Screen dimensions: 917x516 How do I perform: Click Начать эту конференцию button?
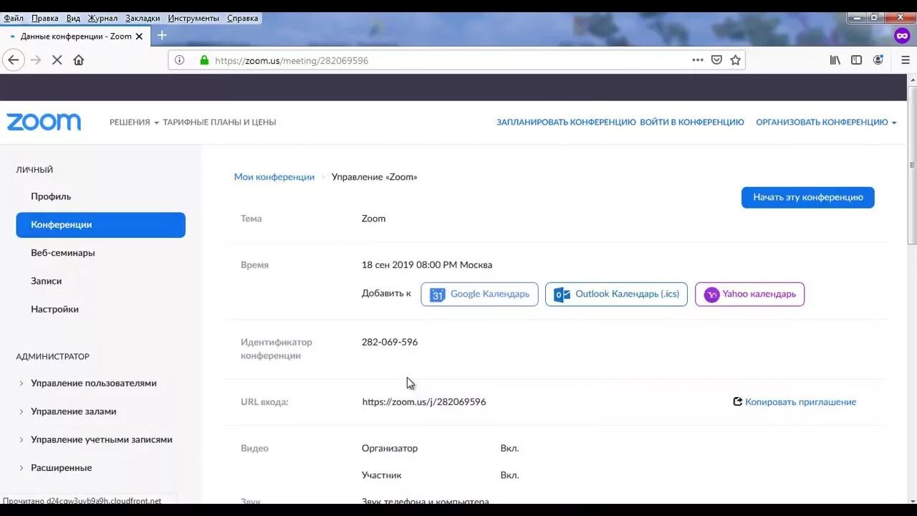(x=808, y=197)
